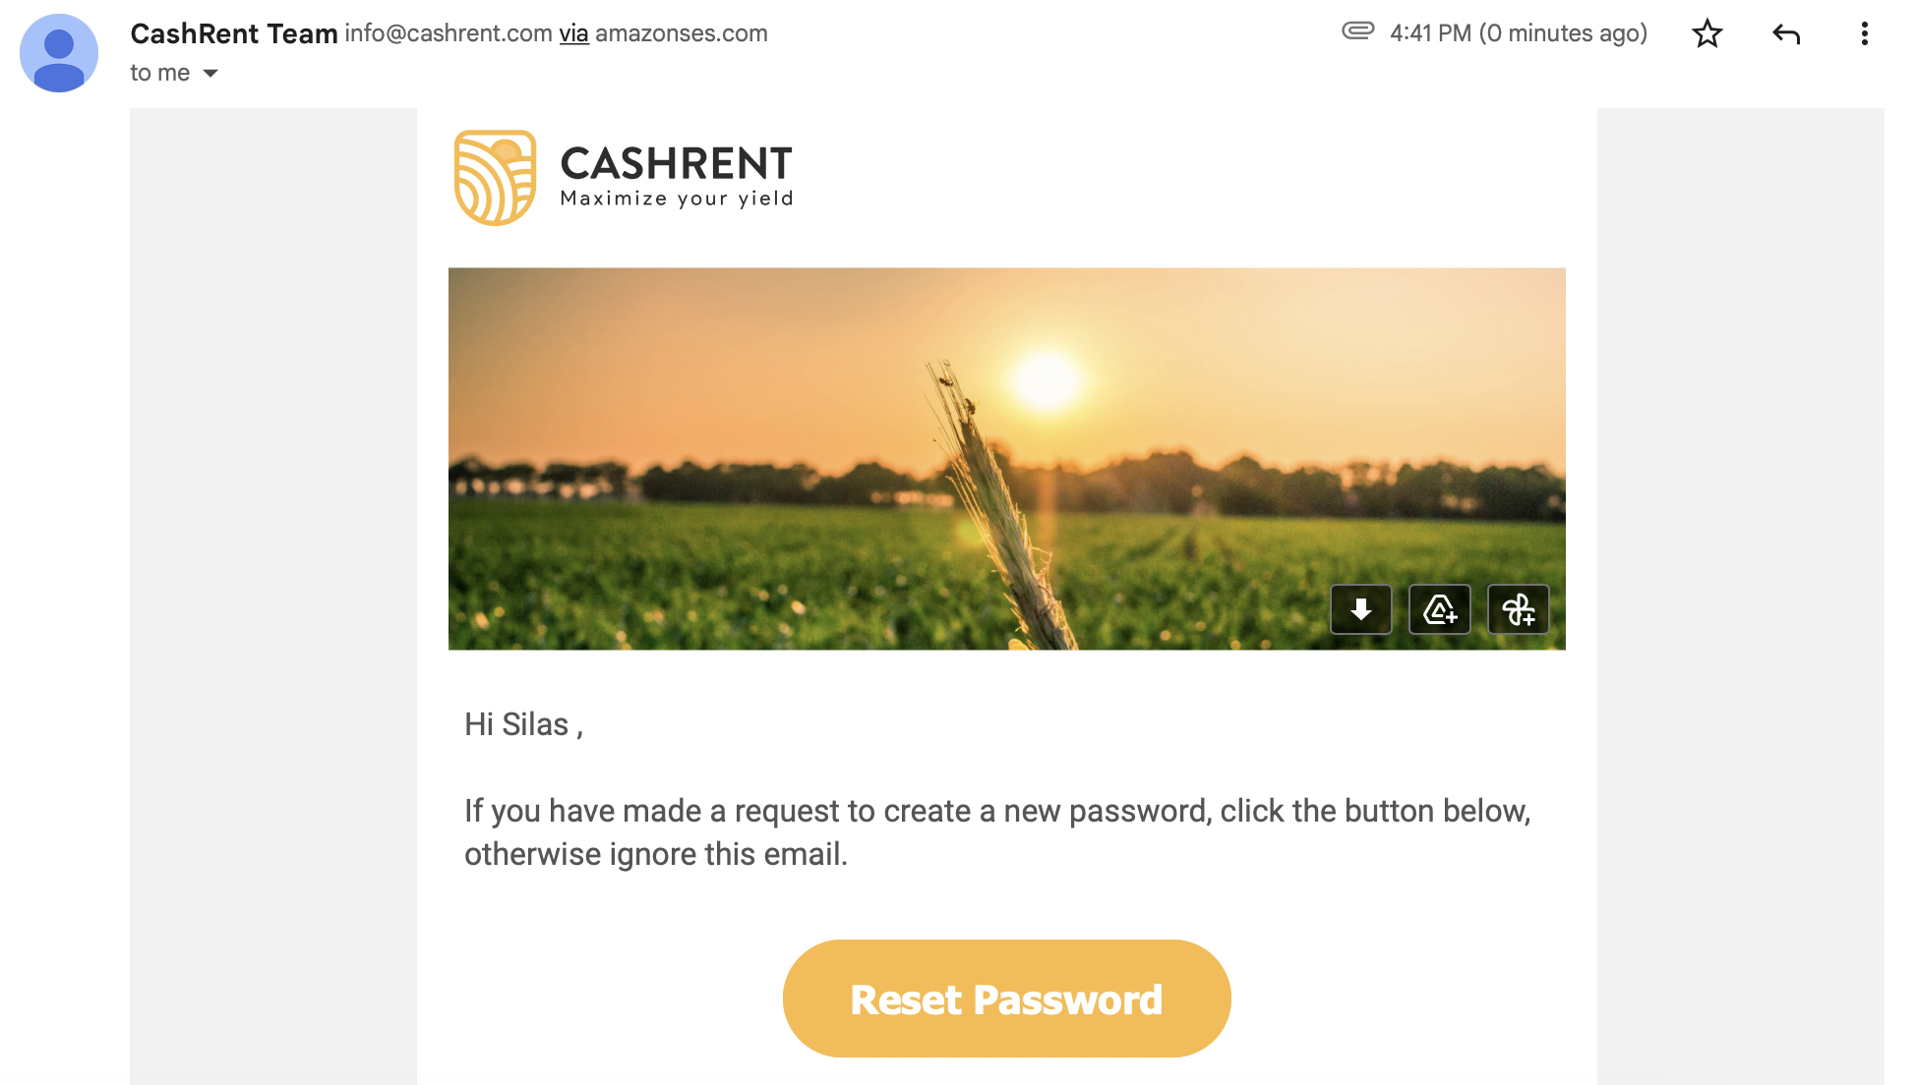This screenshot has height=1085, width=1916.
Task: Click the password request instruction paragraph
Action: (996, 831)
